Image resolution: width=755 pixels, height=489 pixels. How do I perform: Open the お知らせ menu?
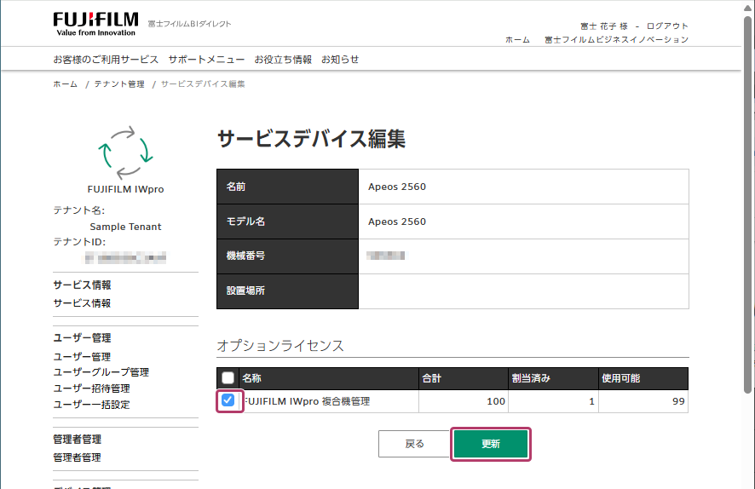pyautogui.click(x=340, y=60)
